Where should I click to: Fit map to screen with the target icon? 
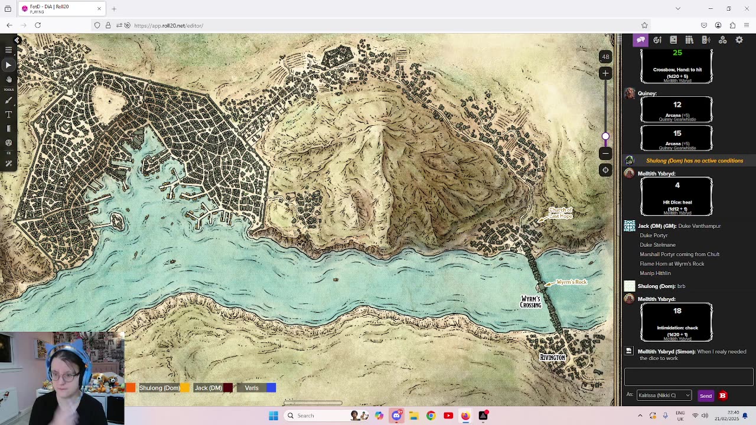(605, 170)
